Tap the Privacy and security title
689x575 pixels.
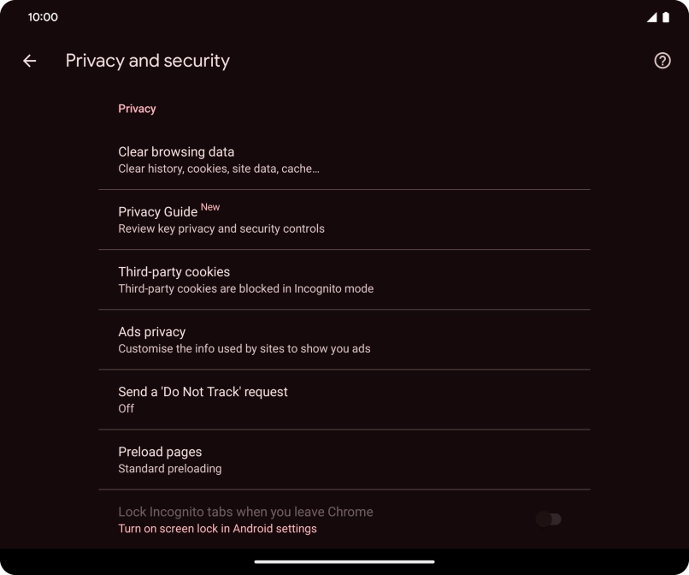pos(147,60)
